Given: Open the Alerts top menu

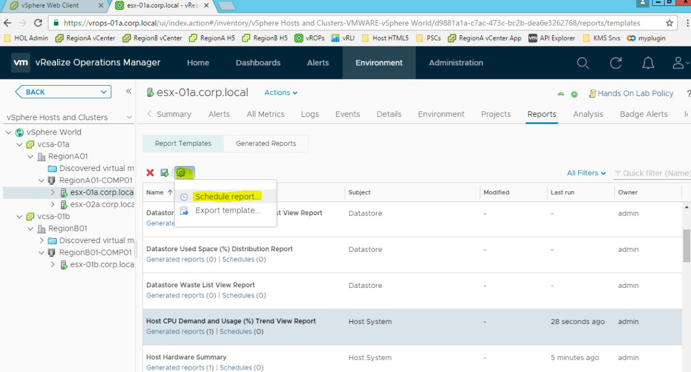Looking at the screenshot, I should (x=318, y=63).
